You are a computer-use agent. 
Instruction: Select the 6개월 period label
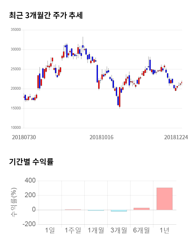(x=141, y=230)
